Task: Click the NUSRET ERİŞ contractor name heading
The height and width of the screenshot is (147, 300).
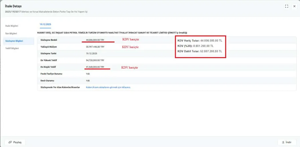Action: tap(112, 33)
